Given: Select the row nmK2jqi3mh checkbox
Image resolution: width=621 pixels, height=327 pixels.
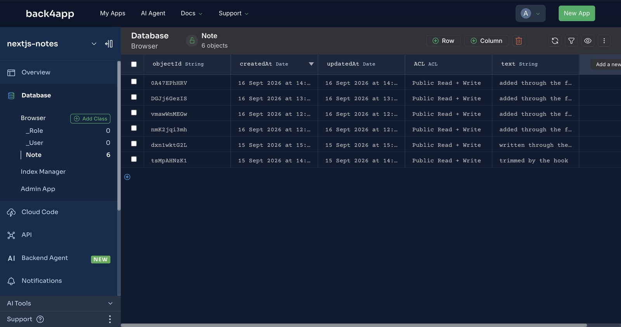Looking at the screenshot, I should [x=134, y=128].
